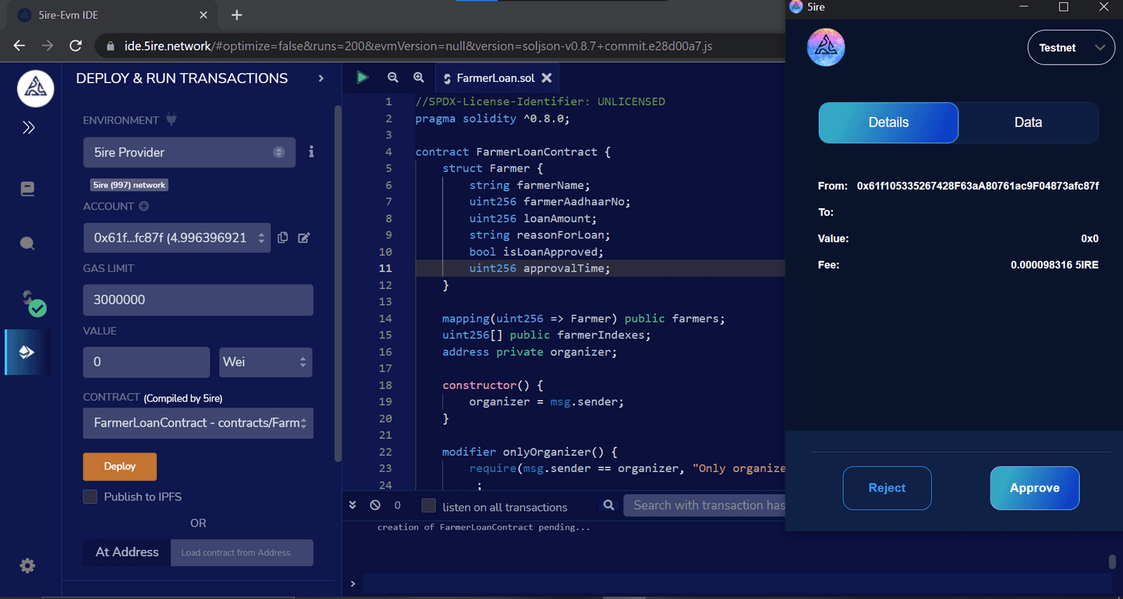This screenshot has height=599, width=1123.
Task: Click the 5ire wallet avatar logo
Action: coord(826,48)
